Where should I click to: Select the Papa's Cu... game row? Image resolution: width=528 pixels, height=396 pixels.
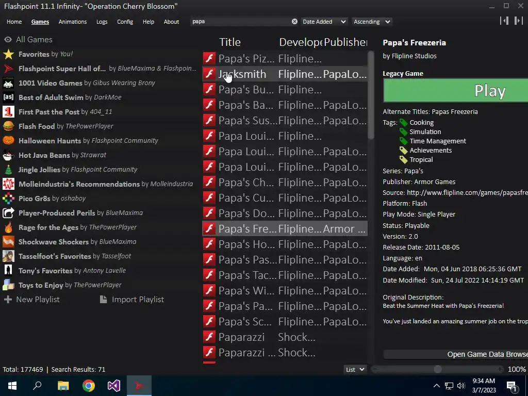click(x=285, y=197)
